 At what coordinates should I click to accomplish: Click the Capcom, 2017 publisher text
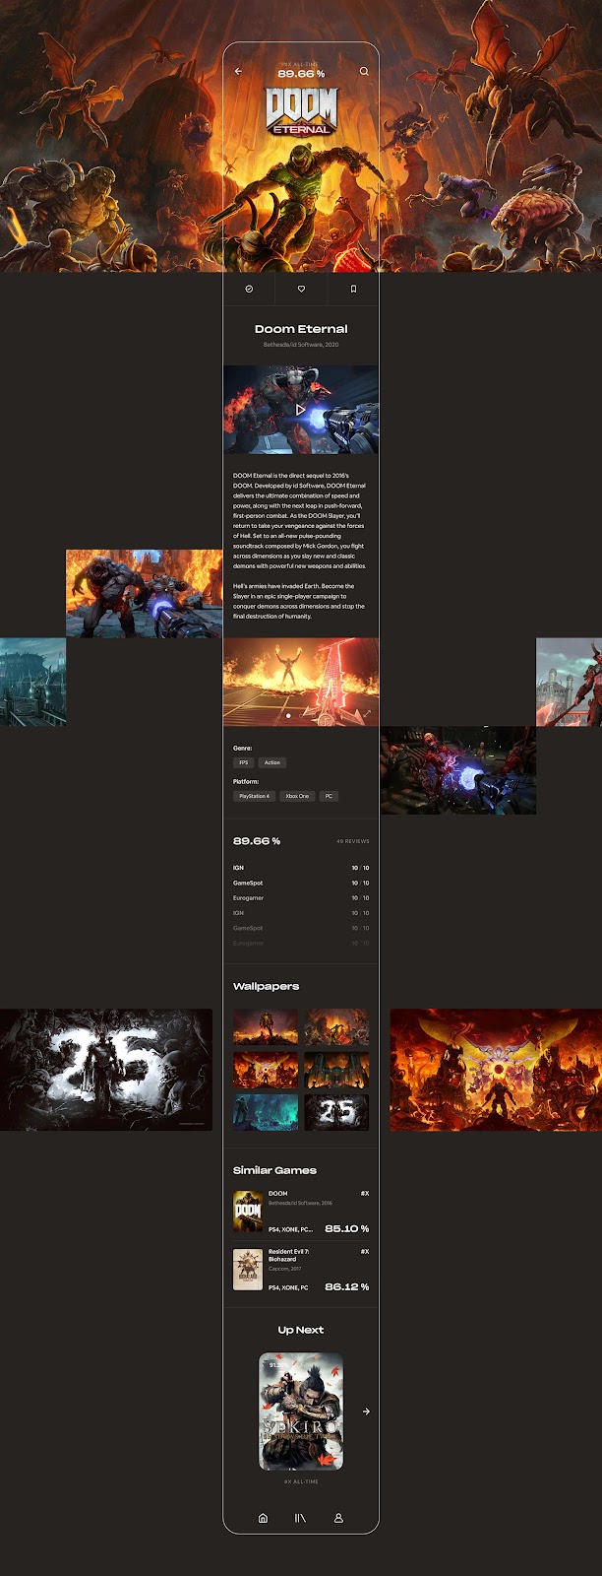tap(285, 1269)
